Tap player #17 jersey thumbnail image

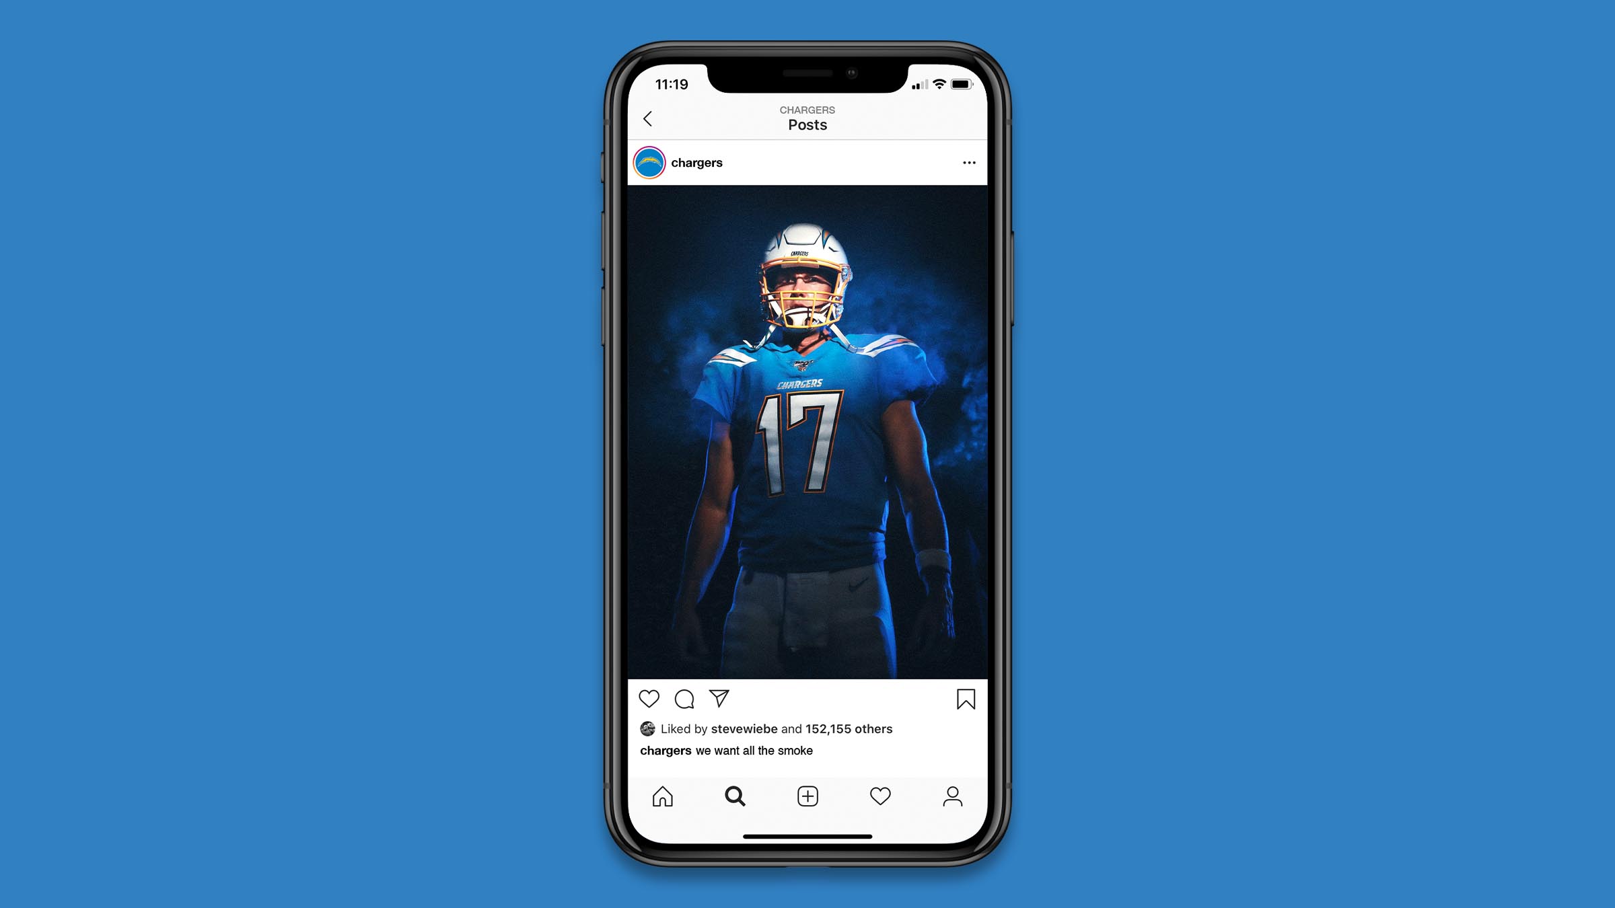[x=806, y=432]
